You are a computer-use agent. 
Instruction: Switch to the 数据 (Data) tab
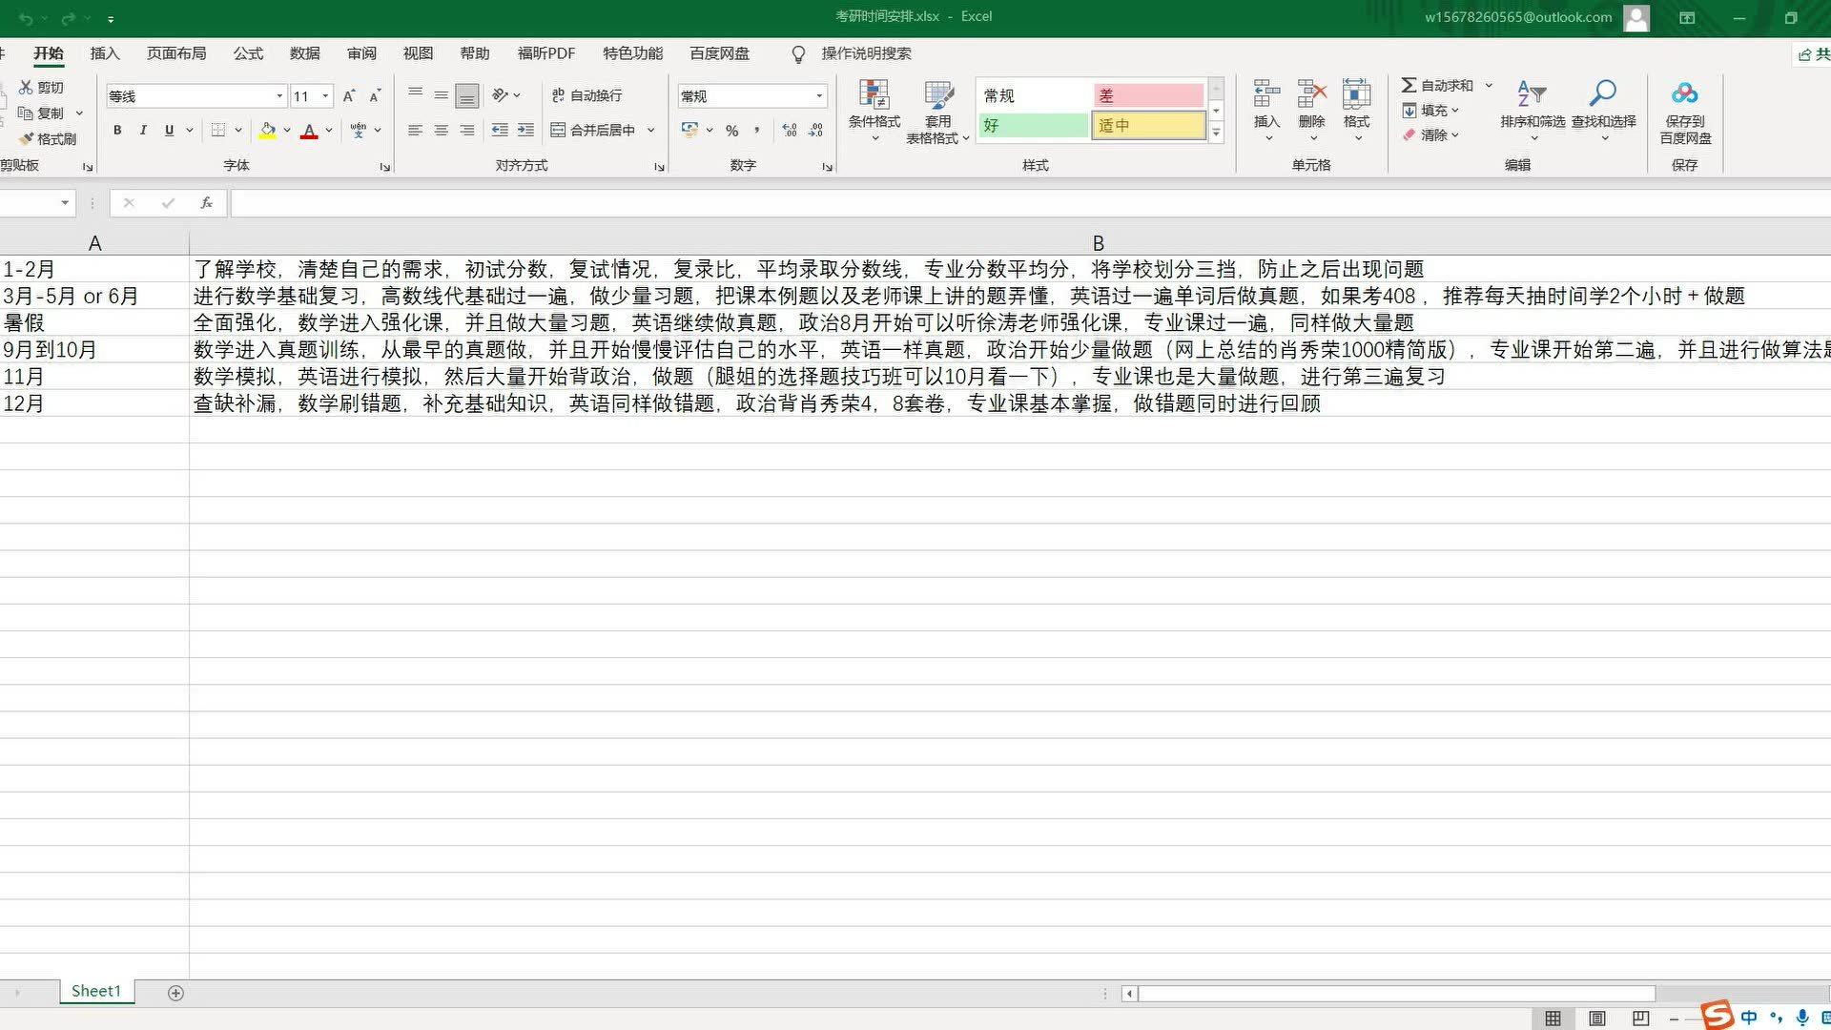[305, 53]
